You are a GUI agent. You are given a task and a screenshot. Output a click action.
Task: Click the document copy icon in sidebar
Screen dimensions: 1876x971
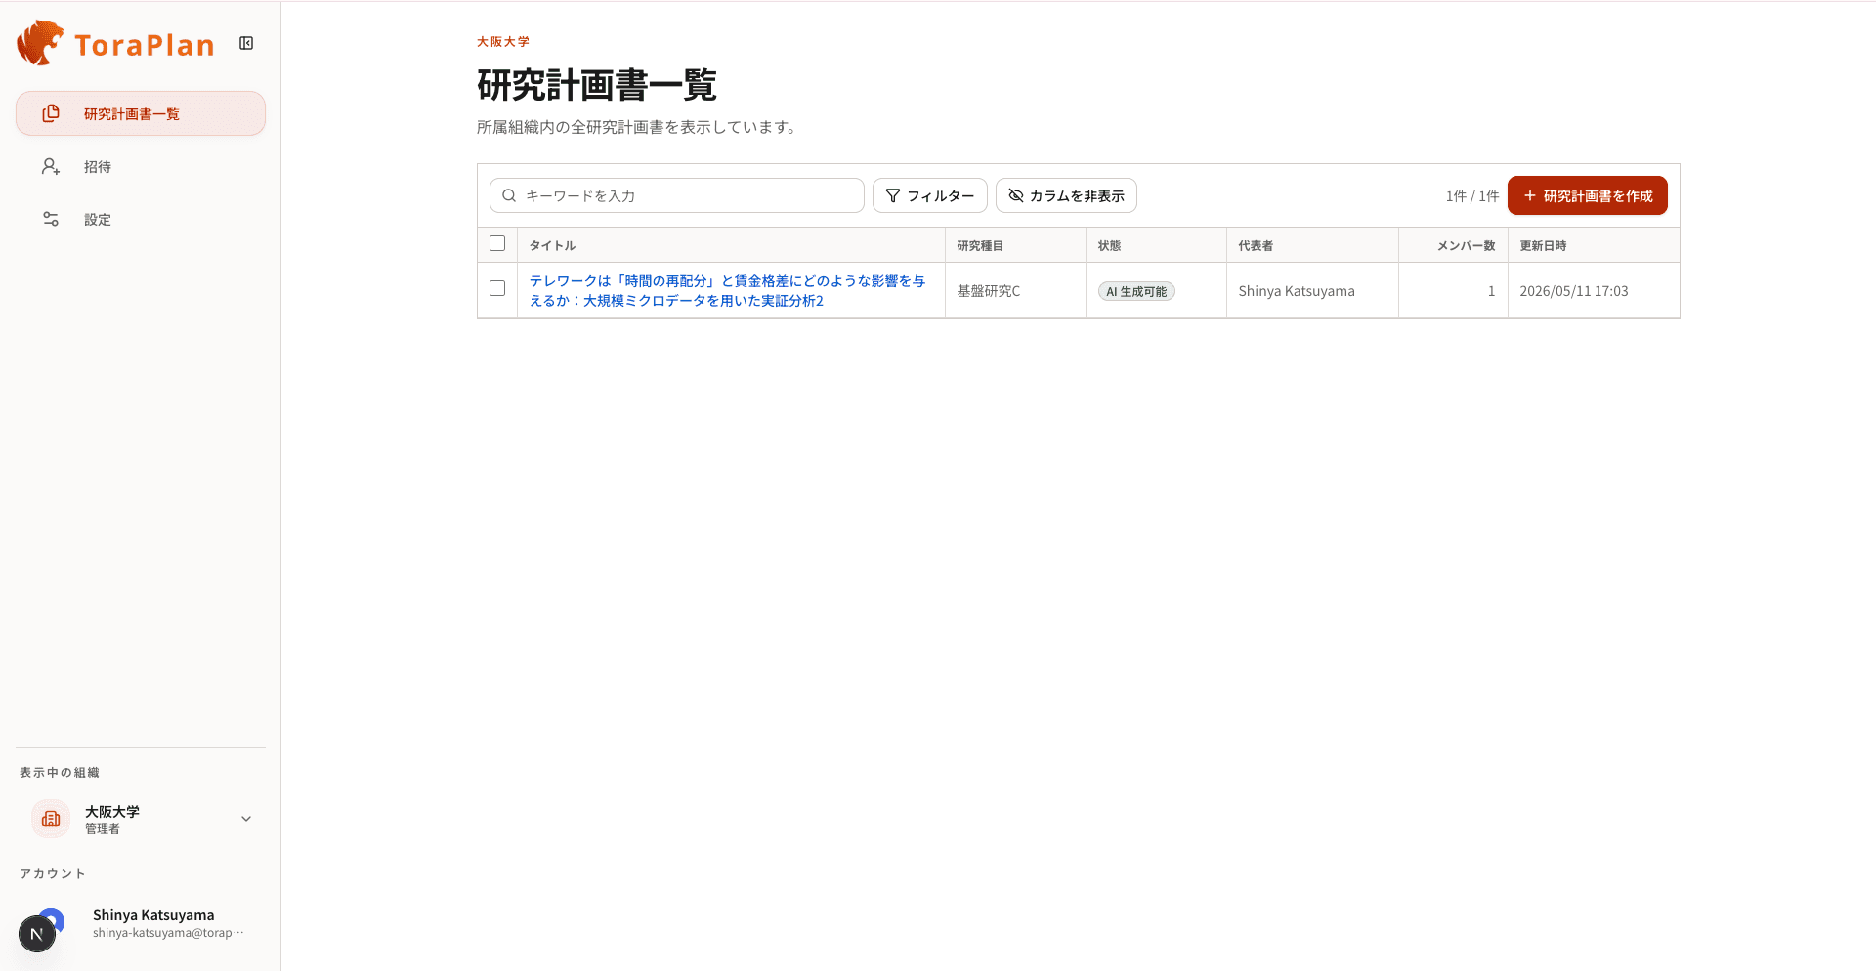coord(51,113)
